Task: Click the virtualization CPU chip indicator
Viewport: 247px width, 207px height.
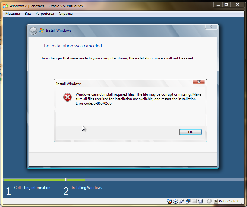Action: point(201,201)
